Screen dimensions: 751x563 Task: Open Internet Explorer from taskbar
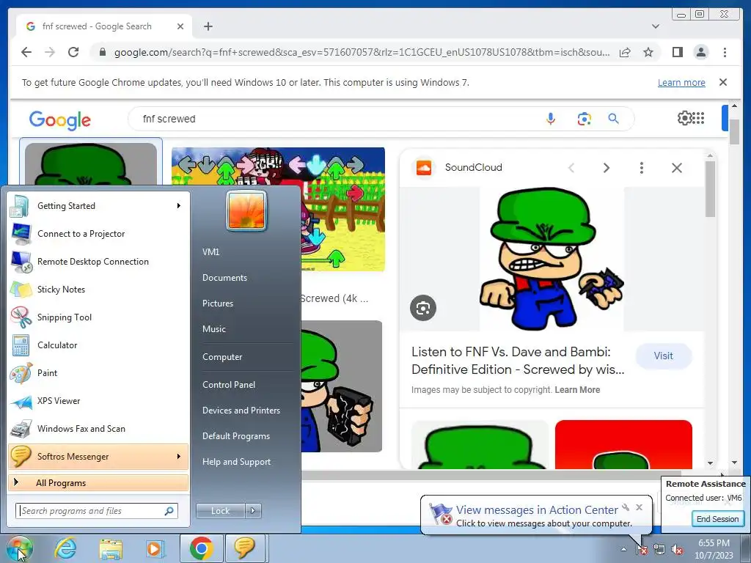[x=65, y=548]
